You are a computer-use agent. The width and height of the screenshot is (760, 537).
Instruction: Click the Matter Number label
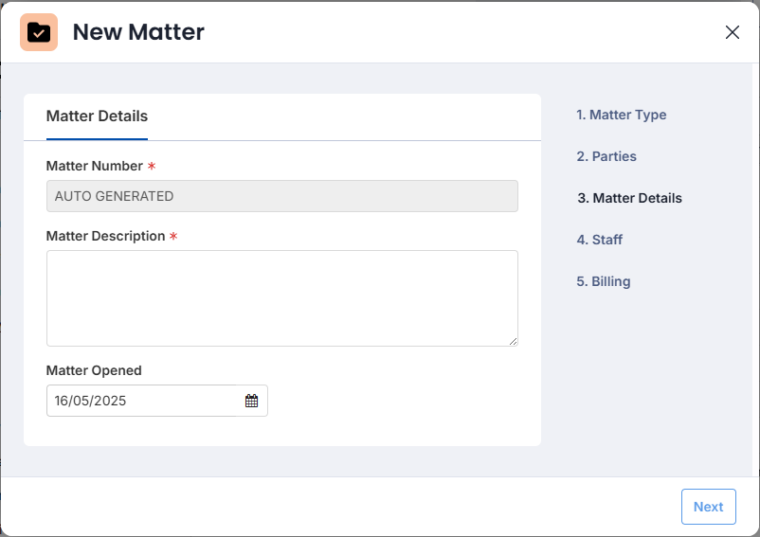pos(95,166)
